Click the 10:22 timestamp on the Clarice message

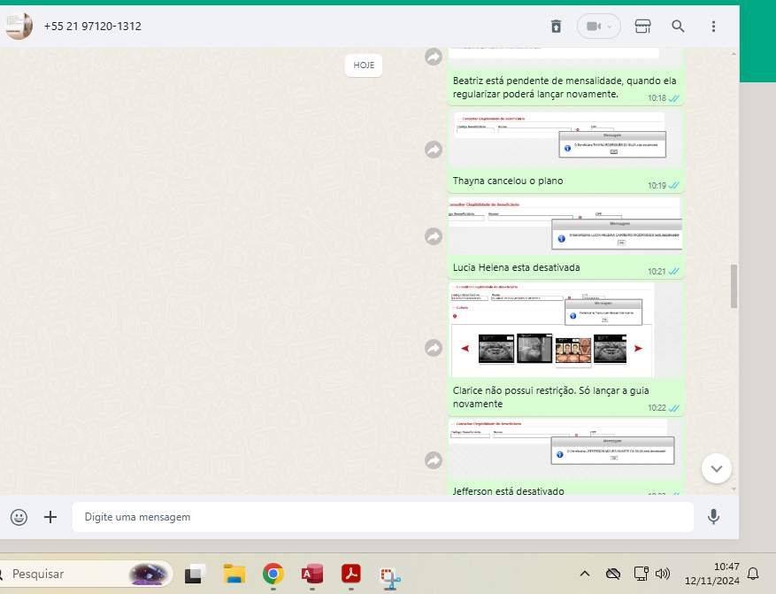pyautogui.click(x=657, y=408)
